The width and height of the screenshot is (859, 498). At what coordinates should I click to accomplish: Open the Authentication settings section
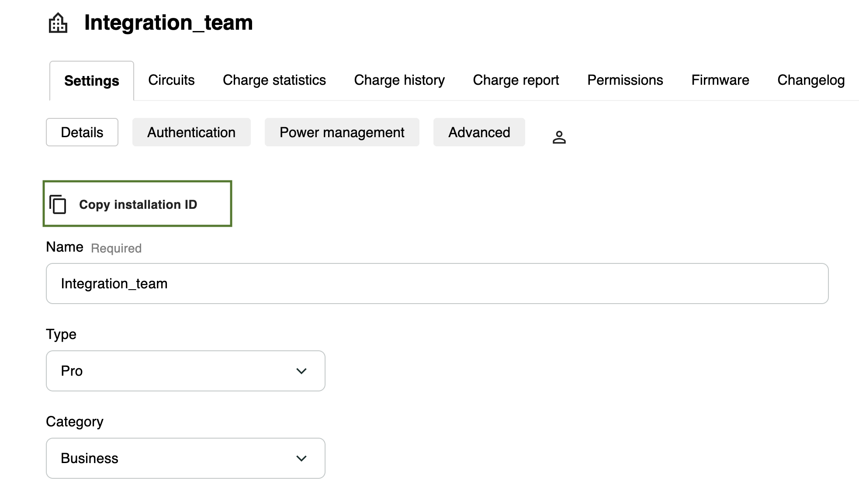coord(191,132)
